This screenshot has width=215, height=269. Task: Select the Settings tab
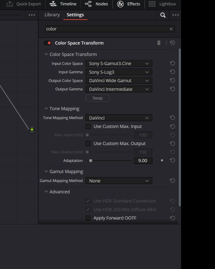pyautogui.click(x=75, y=15)
